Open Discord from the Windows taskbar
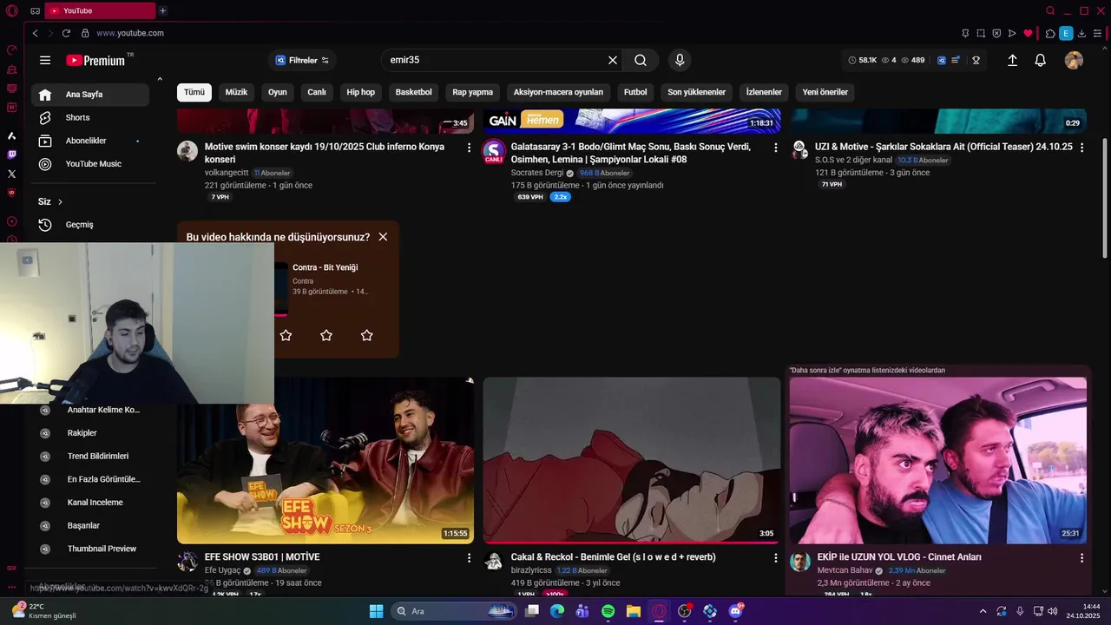Screen dimensions: 1111x625 (x=735, y=611)
